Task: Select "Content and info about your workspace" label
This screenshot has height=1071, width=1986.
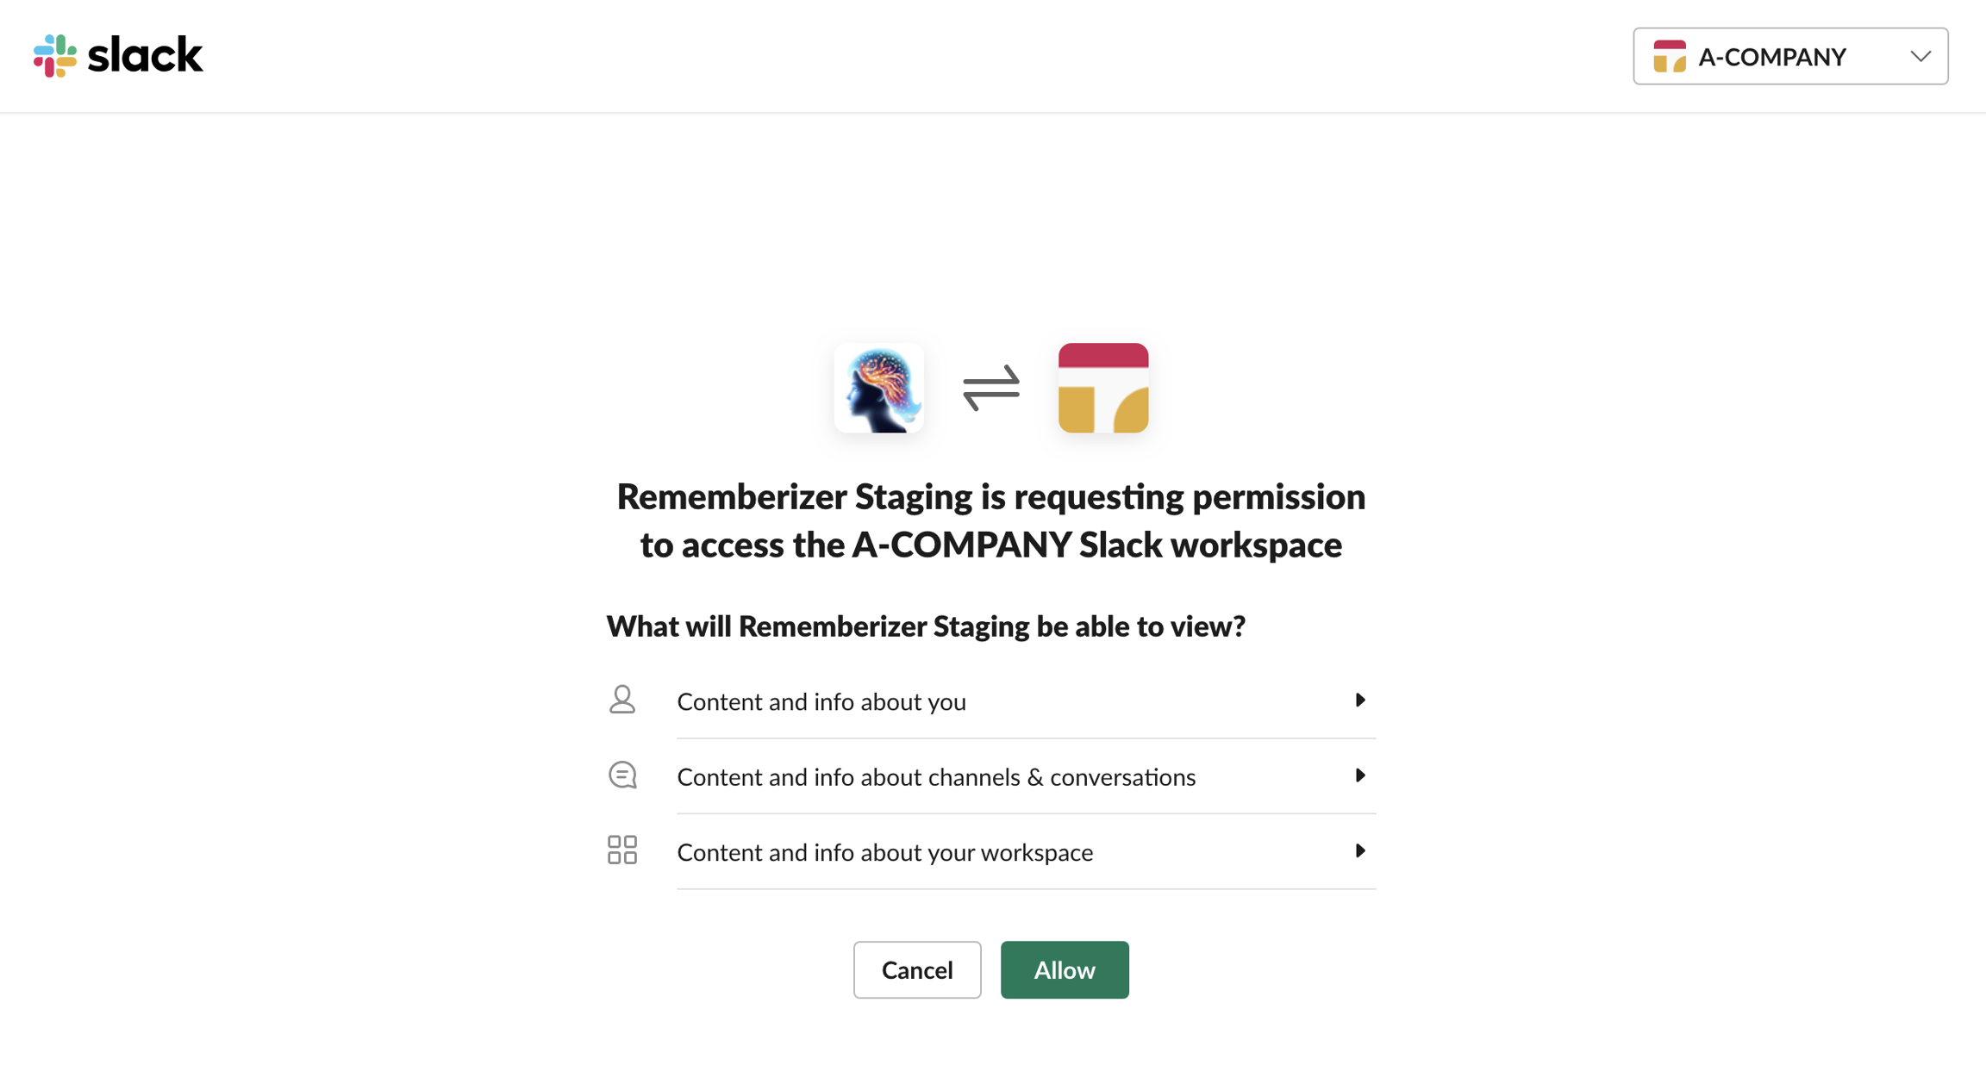Action: tap(884, 852)
